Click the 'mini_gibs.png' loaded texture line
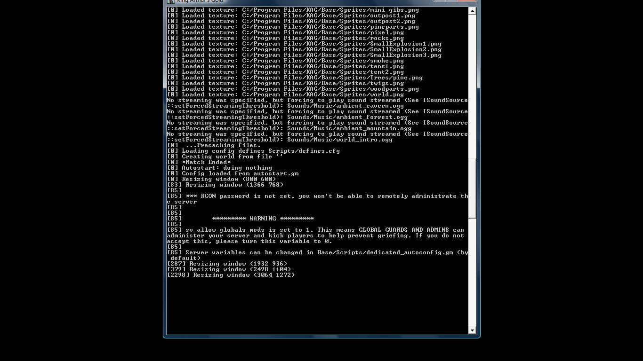Image resolution: width=643 pixels, height=361 pixels. pyautogui.click(x=293, y=10)
